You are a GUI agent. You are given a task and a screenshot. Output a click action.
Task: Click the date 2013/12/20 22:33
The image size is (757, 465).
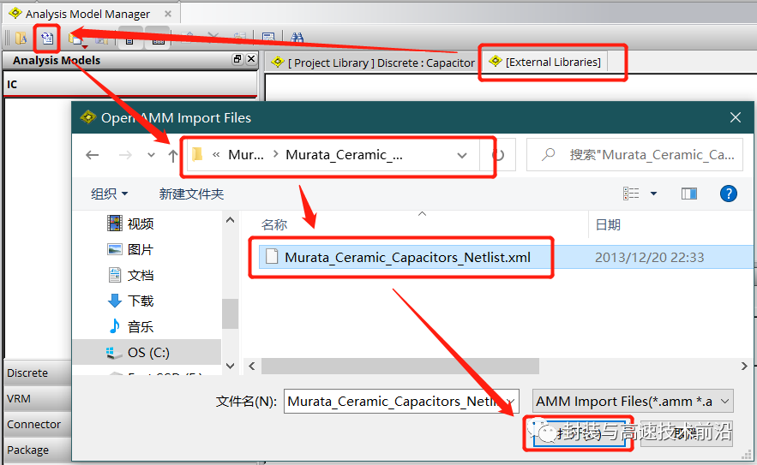click(x=649, y=258)
